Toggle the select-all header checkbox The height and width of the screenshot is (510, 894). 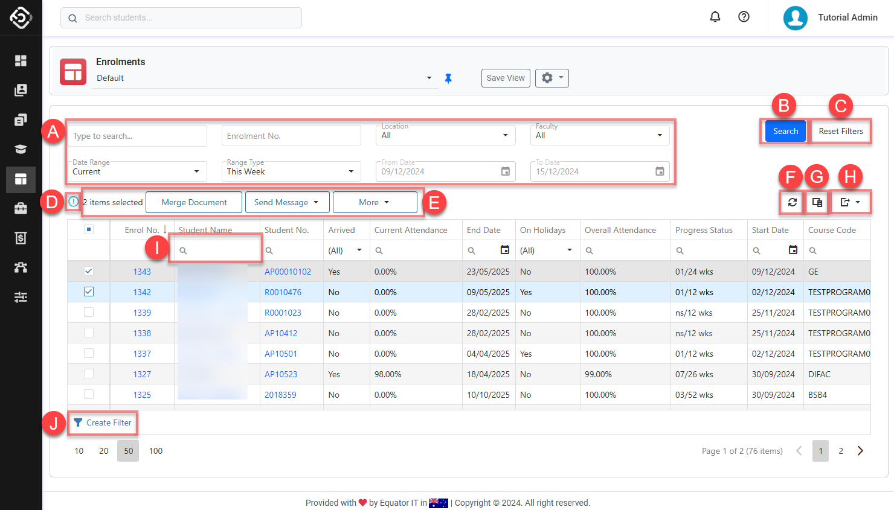(x=89, y=229)
